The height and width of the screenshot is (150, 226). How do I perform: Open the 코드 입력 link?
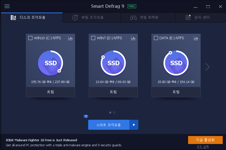(x=203, y=147)
